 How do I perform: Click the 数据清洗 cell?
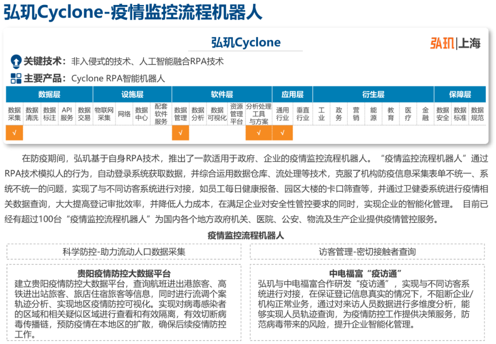tap(32, 114)
